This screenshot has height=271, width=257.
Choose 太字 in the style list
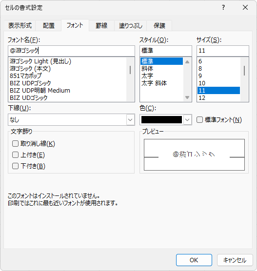pos(147,76)
